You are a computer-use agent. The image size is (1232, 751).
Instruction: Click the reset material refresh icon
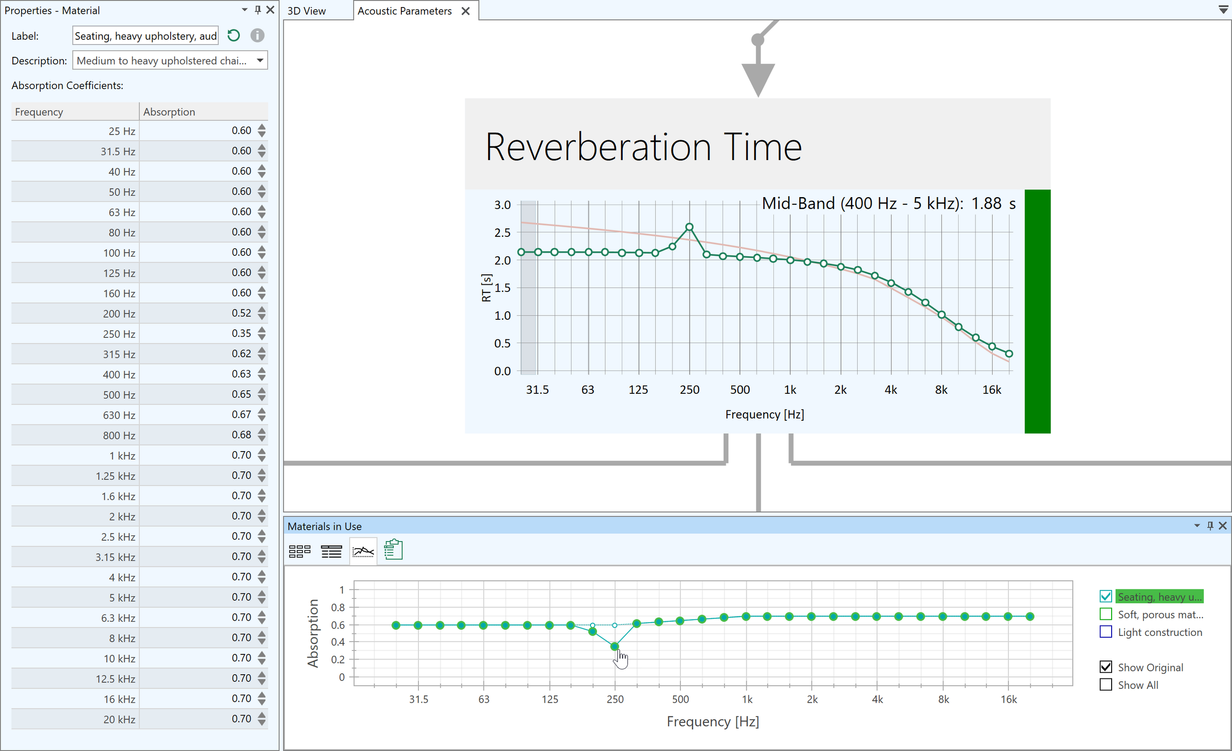(234, 36)
